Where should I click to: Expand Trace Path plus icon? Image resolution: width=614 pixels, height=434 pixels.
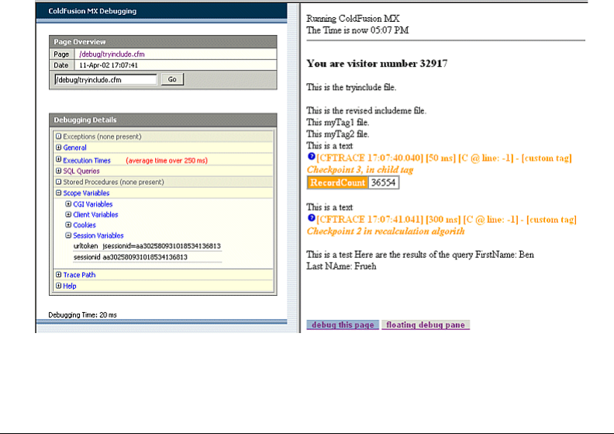[58, 274]
